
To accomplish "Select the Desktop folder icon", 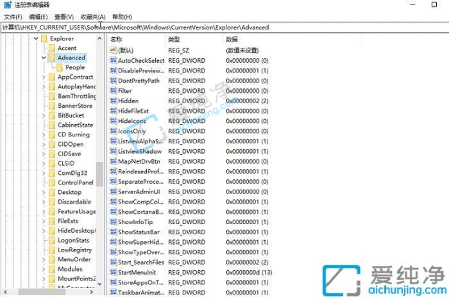I will point(52,192).
